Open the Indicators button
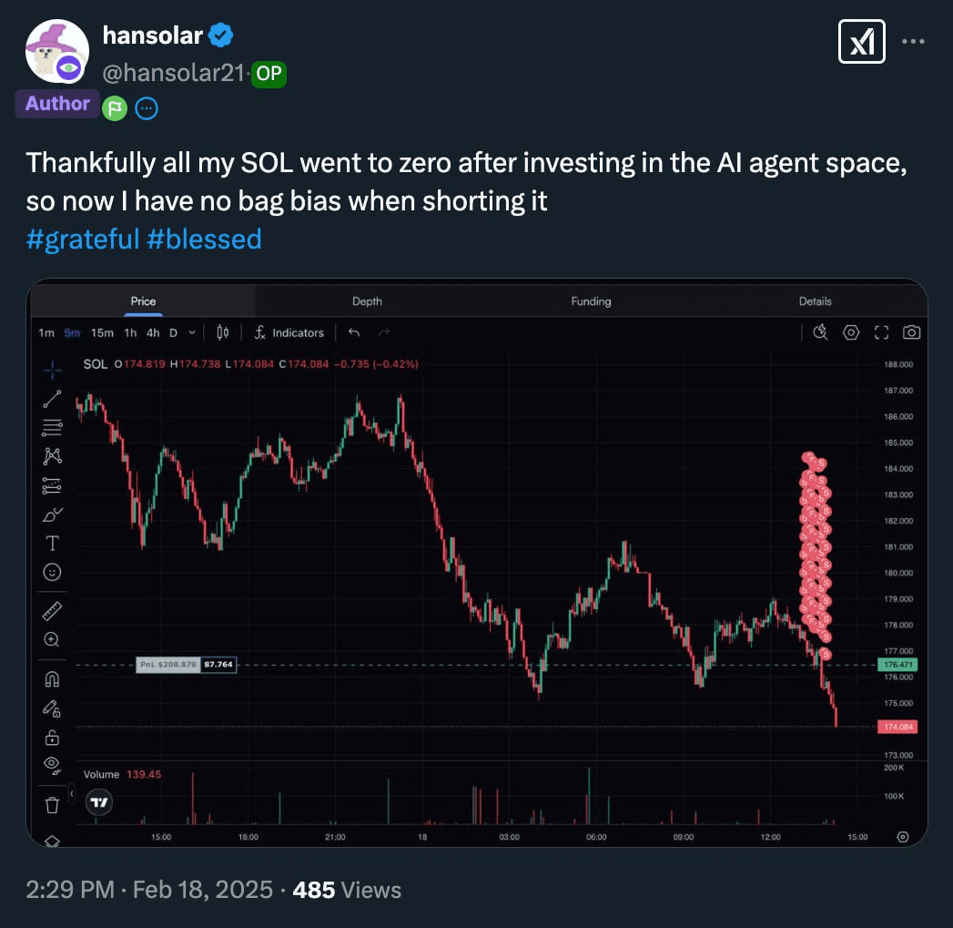The width and height of the screenshot is (953, 928). 289,332
